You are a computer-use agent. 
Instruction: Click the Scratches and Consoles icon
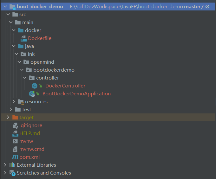click(12, 173)
